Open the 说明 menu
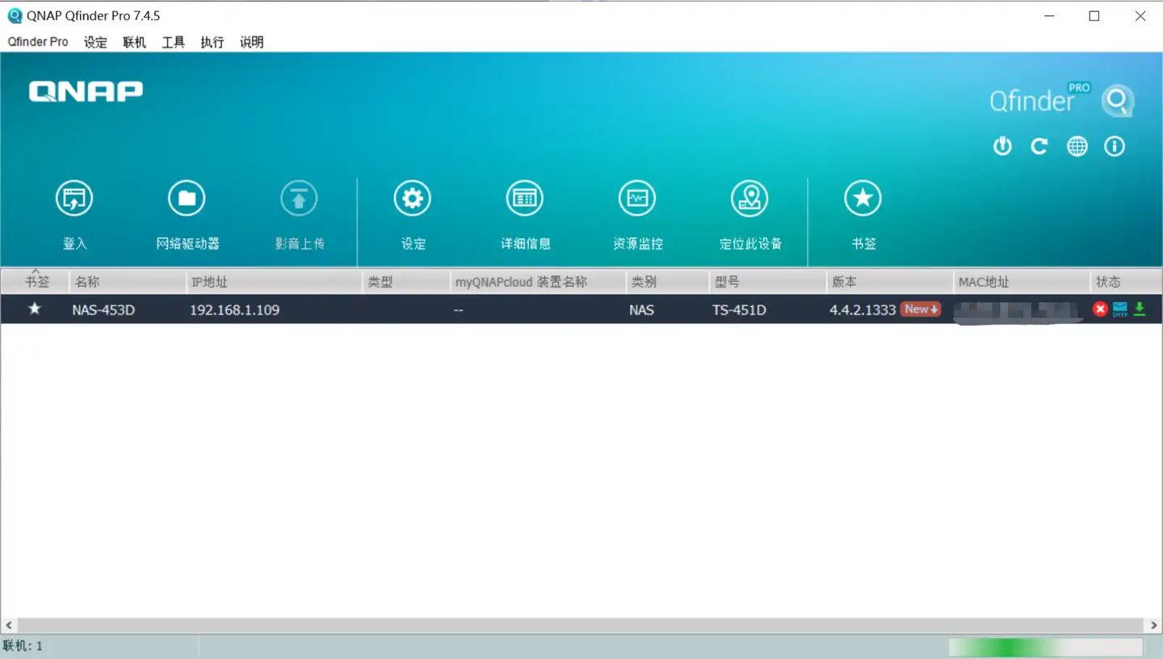Screen dimensions: 1163x659 (x=251, y=42)
